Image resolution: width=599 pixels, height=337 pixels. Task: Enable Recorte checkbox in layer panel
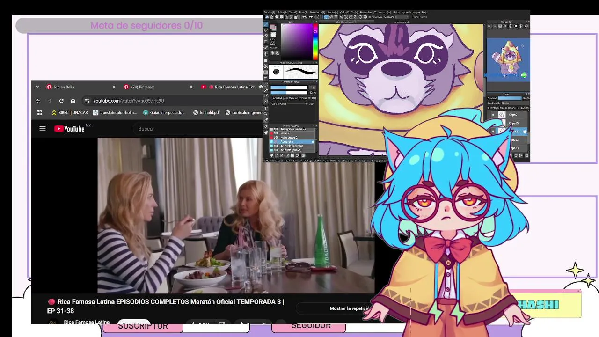(506, 108)
